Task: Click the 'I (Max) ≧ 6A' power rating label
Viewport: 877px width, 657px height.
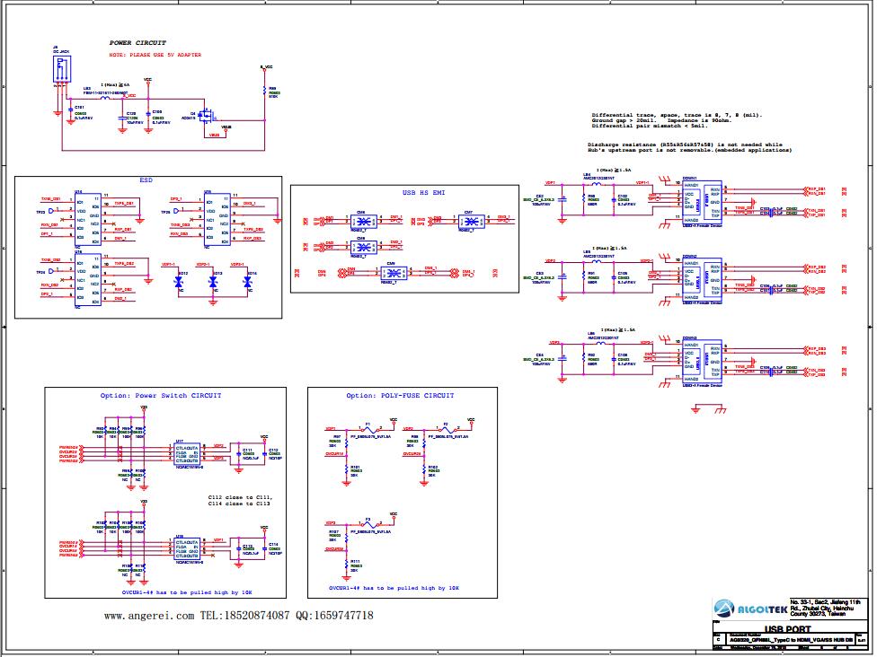Action: click(x=115, y=85)
